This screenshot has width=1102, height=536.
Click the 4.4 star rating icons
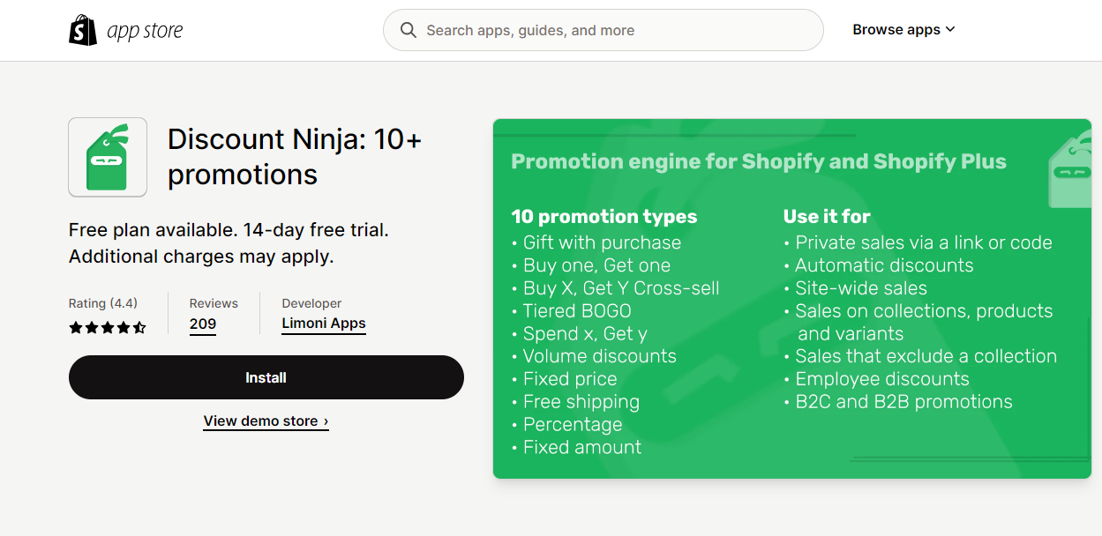click(x=107, y=327)
